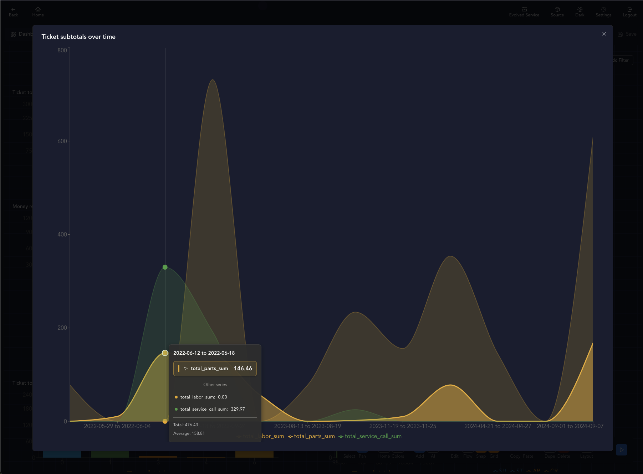643x474 pixels.
Task: Toggle Dark mode moon icon
Action: coord(580,10)
